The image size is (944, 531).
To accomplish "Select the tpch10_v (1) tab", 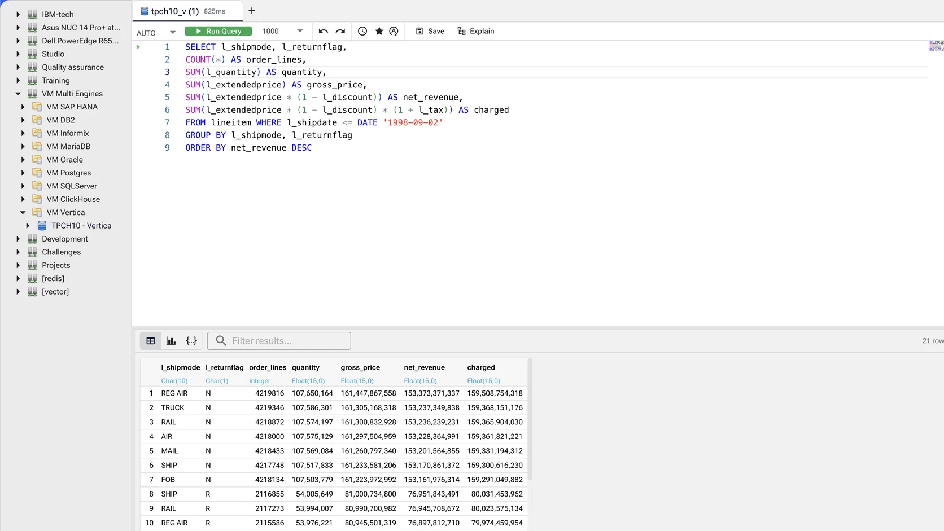I will 187,11.
